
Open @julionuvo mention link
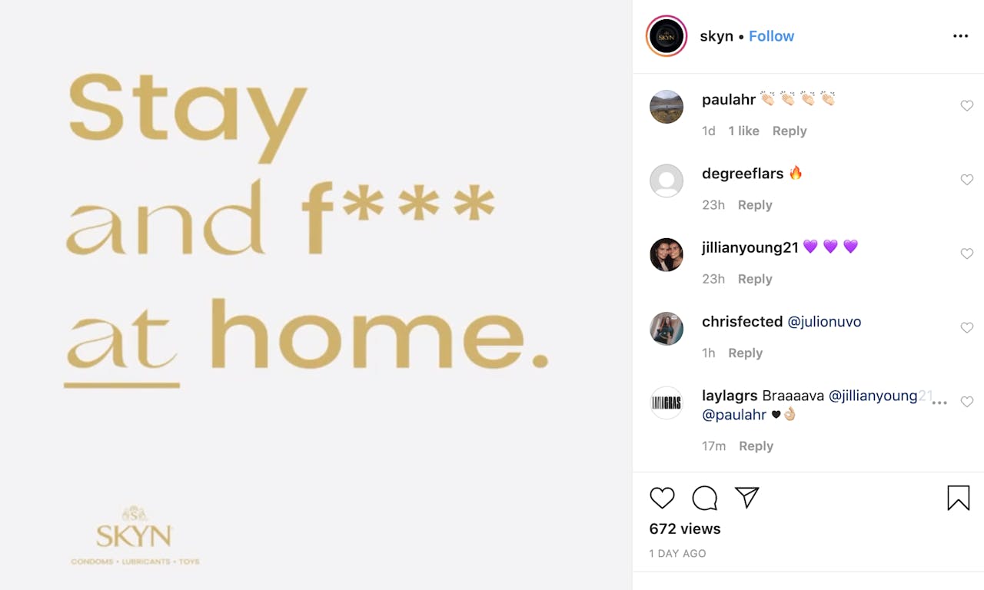coord(824,322)
